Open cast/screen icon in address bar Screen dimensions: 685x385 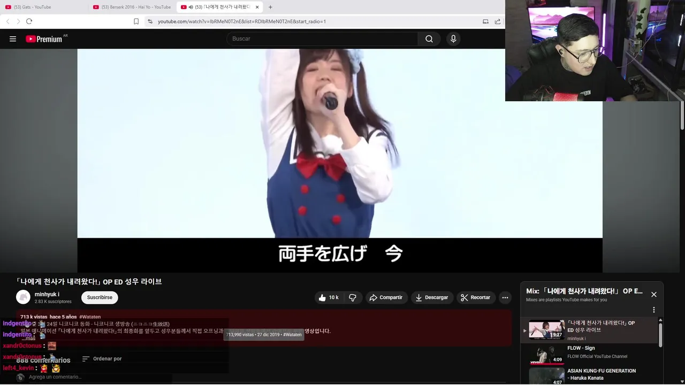point(485,21)
